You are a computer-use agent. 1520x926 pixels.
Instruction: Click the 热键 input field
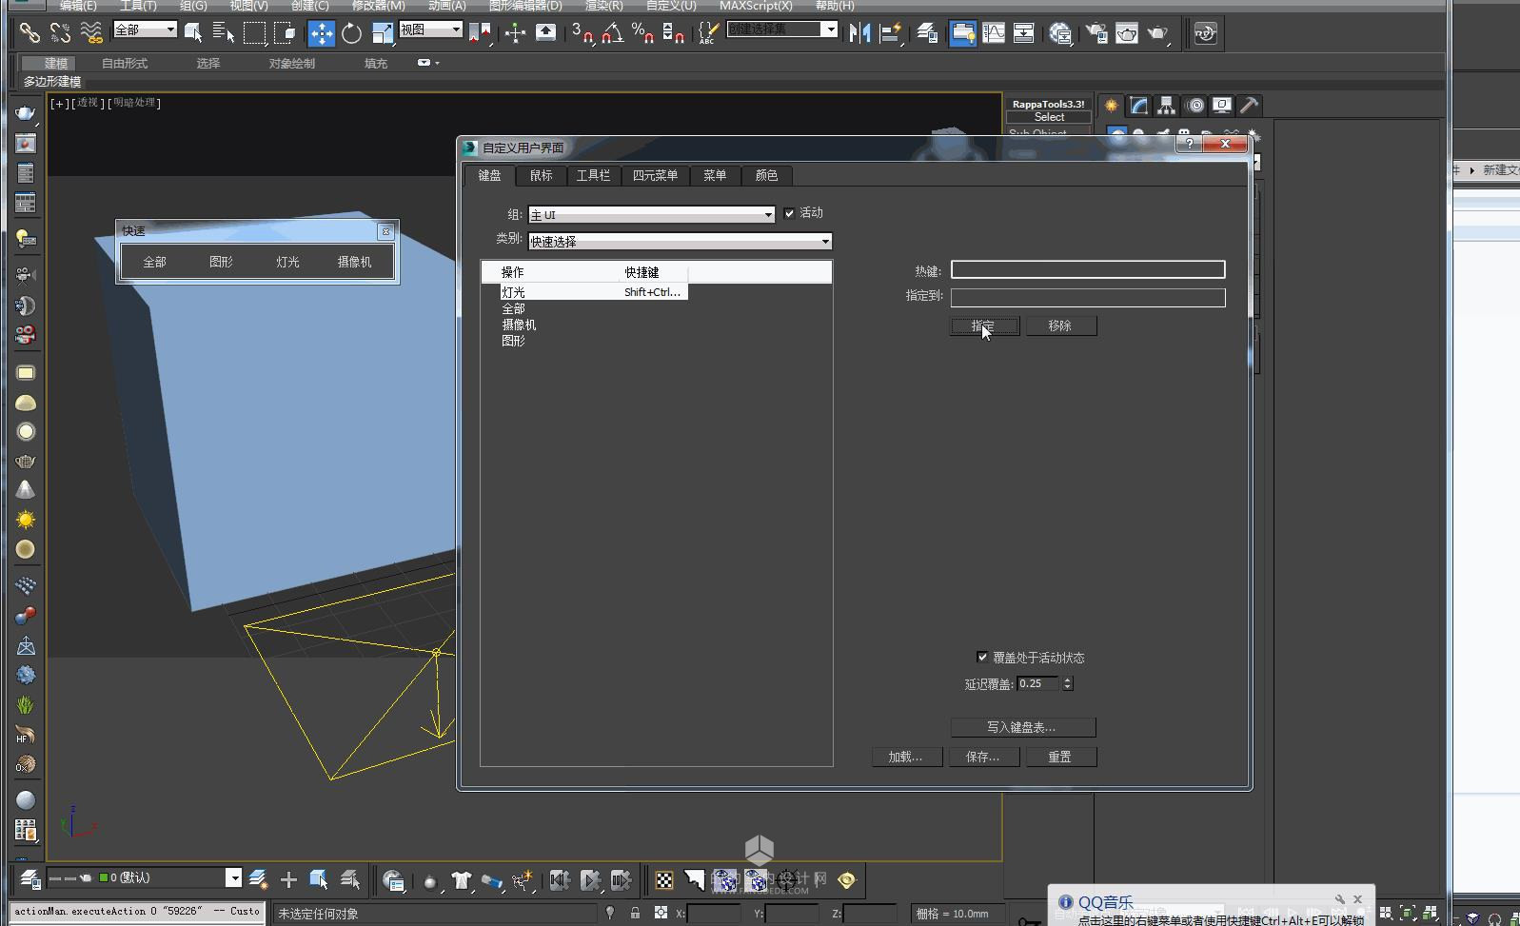pyautogui.click(x=1088, y=270)
